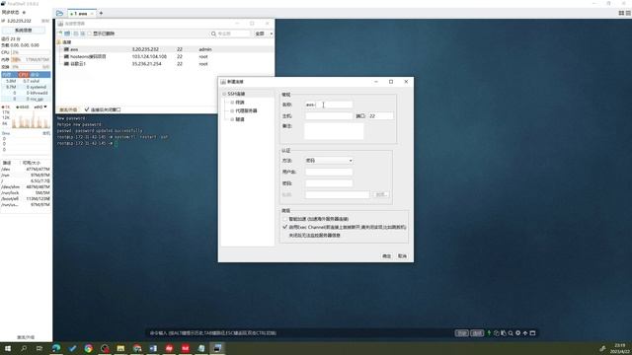This screenshot has height=355, width=632.
Task: Click the '主机' host input field
Action: pyautogui.click(x=329, y=116)
